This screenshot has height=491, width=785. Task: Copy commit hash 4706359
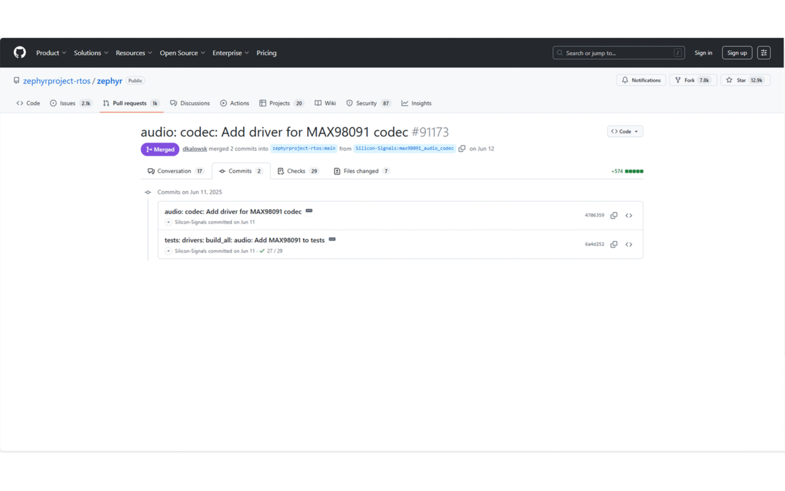(614, 215)
